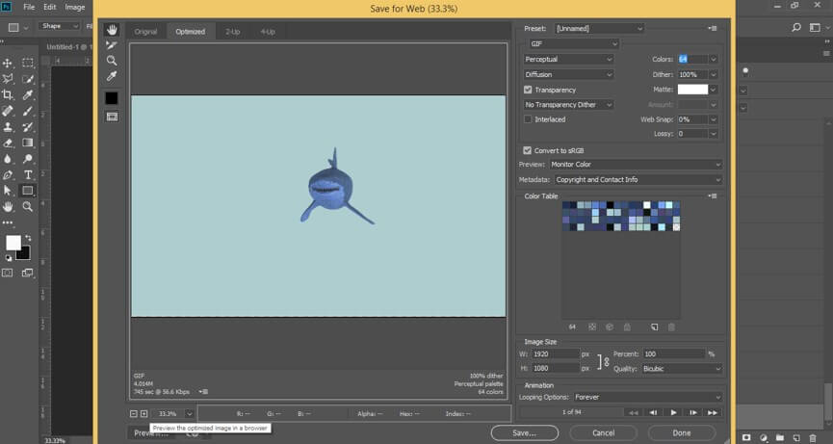Open the Matte color dropdown arrow
833x444 pixels.
tap(714, 90)
